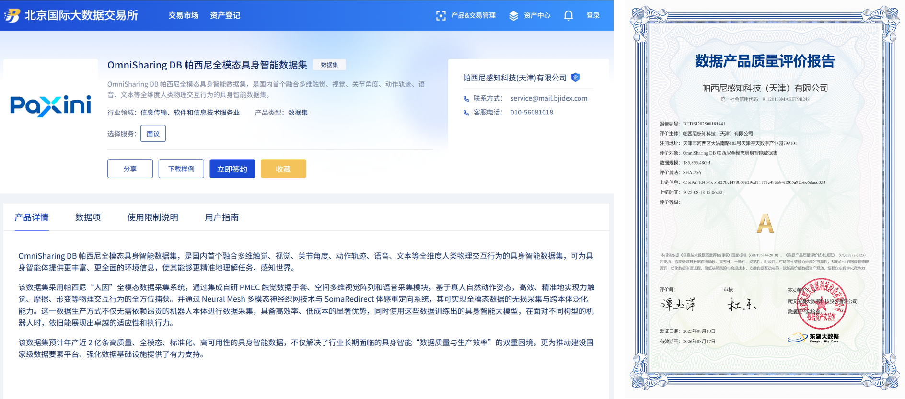905x399 pixels.
Task: Click the 下载样例 button
Action: [x=181, y=169]
